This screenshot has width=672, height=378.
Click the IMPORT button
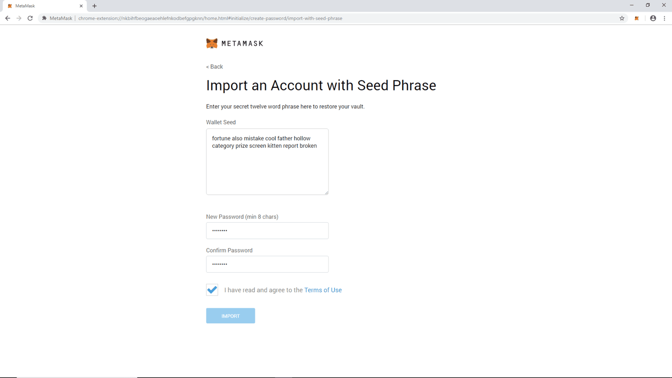pyautogui.click(x=231, y=316)
